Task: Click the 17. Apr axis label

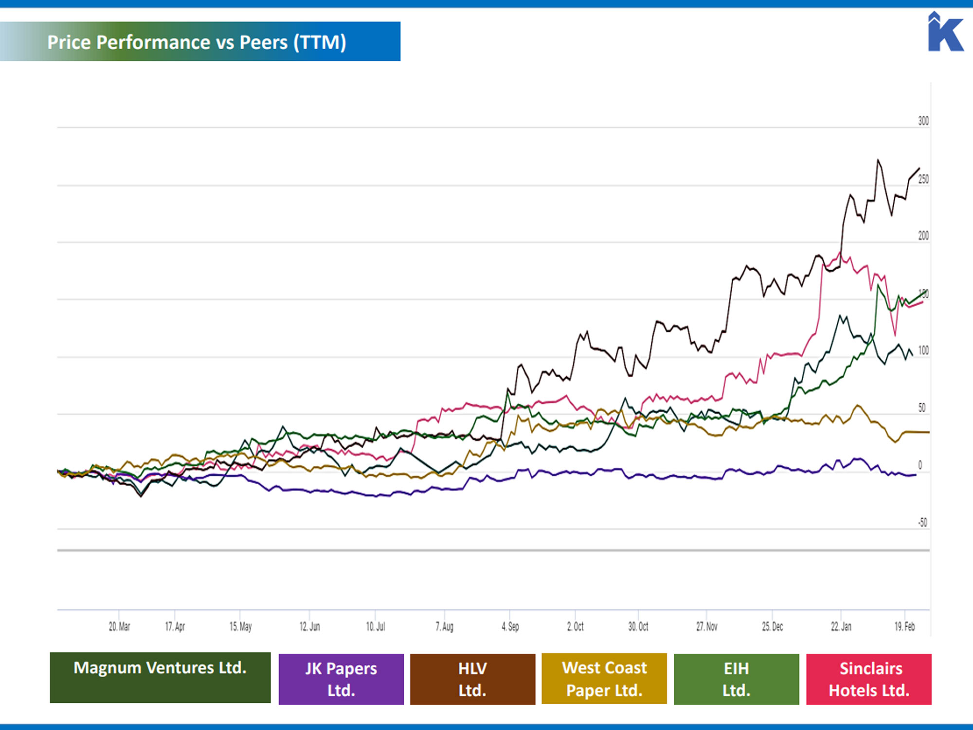Action: click(x=175, y=626)
